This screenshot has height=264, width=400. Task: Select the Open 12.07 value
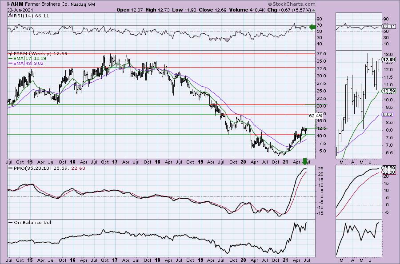[x=130, y=10]
